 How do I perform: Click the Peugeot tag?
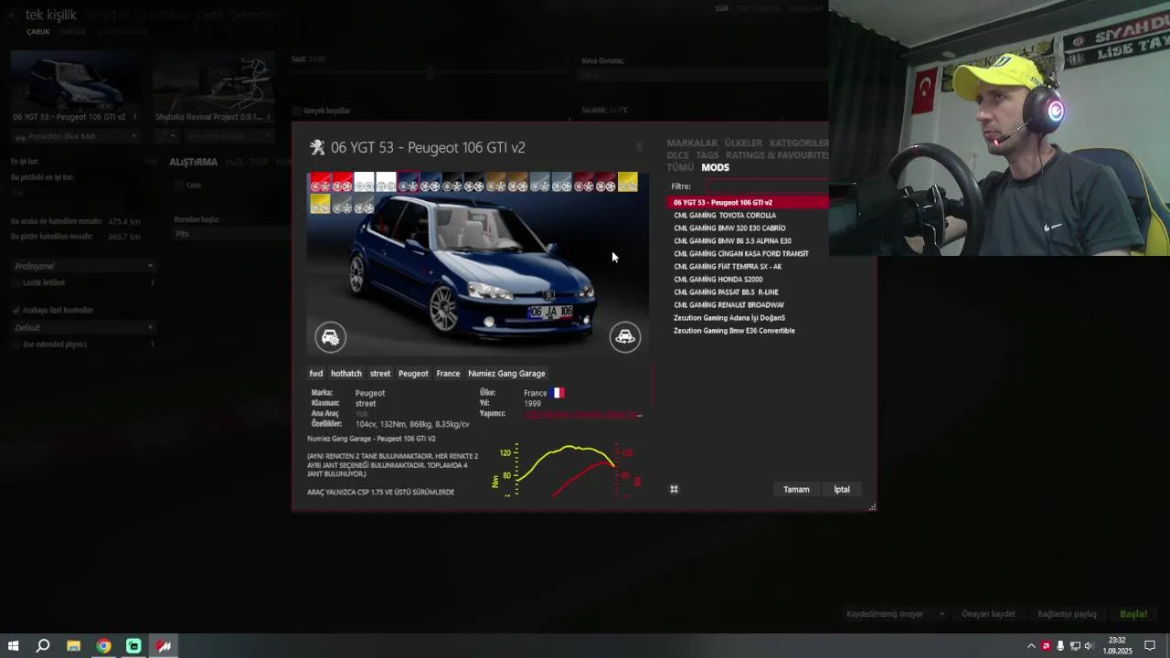coord(413,373)
